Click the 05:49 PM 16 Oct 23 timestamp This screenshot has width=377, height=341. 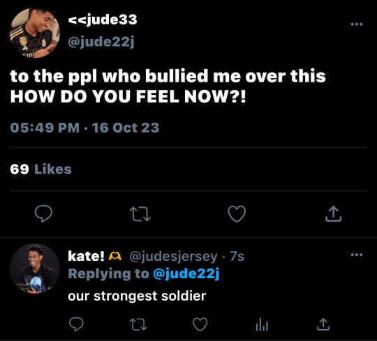pos(84,128)
